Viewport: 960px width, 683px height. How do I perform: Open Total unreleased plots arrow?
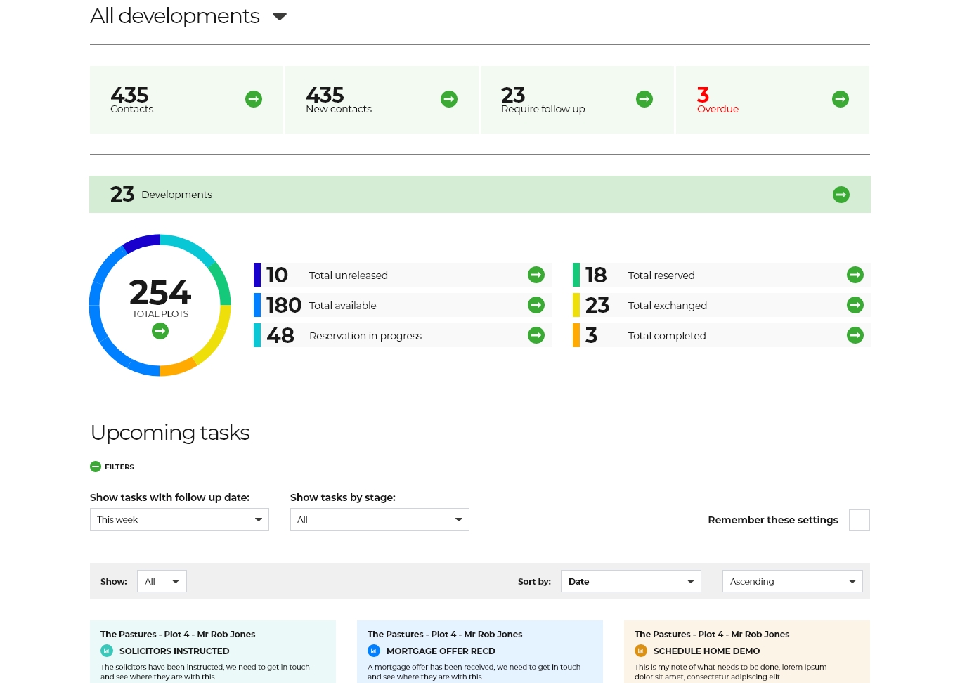[536, 275]
